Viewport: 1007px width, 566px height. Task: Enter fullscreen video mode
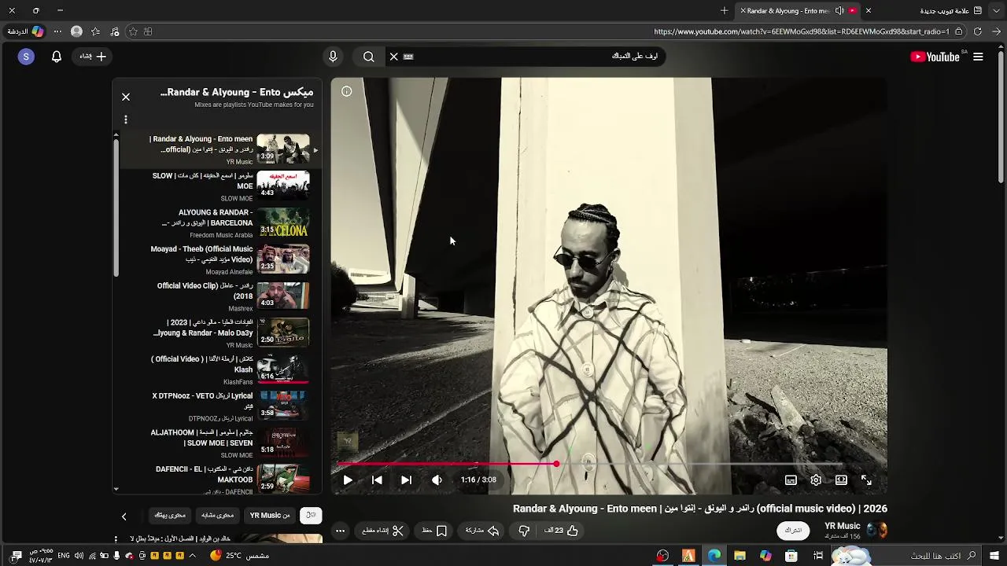866,480
